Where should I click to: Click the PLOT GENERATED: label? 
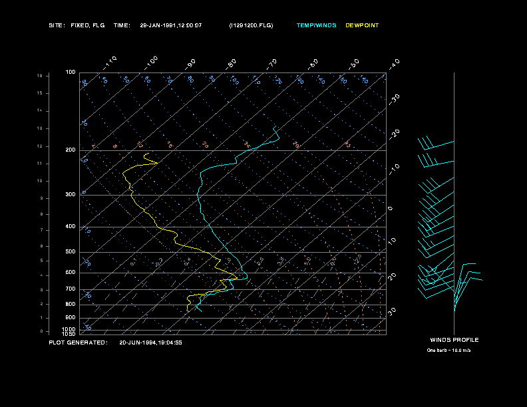[x=79, y=342]
